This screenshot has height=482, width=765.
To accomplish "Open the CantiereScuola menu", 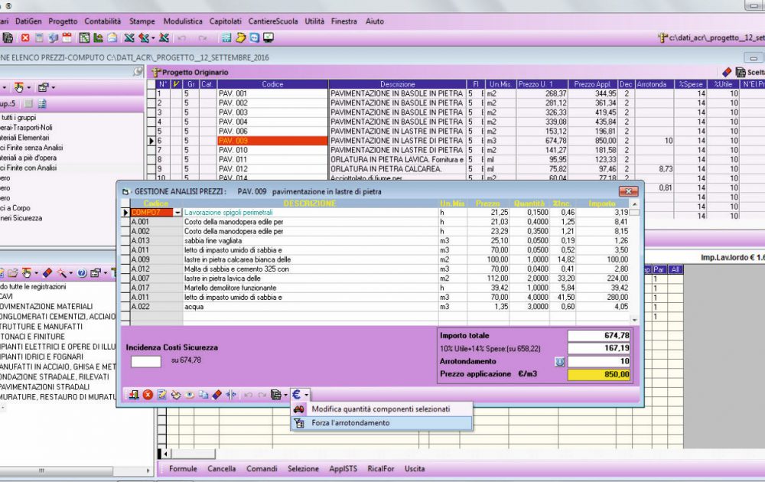I will pyautogui.click(x=273, y=21).
